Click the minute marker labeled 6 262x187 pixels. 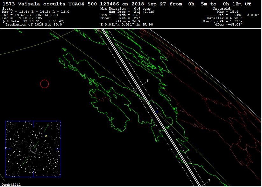(x=147, y=81)
